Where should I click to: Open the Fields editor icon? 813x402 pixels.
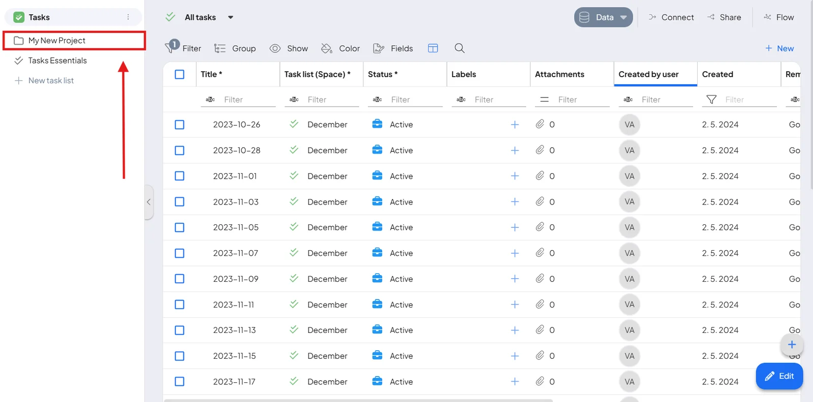coord(379,48)
